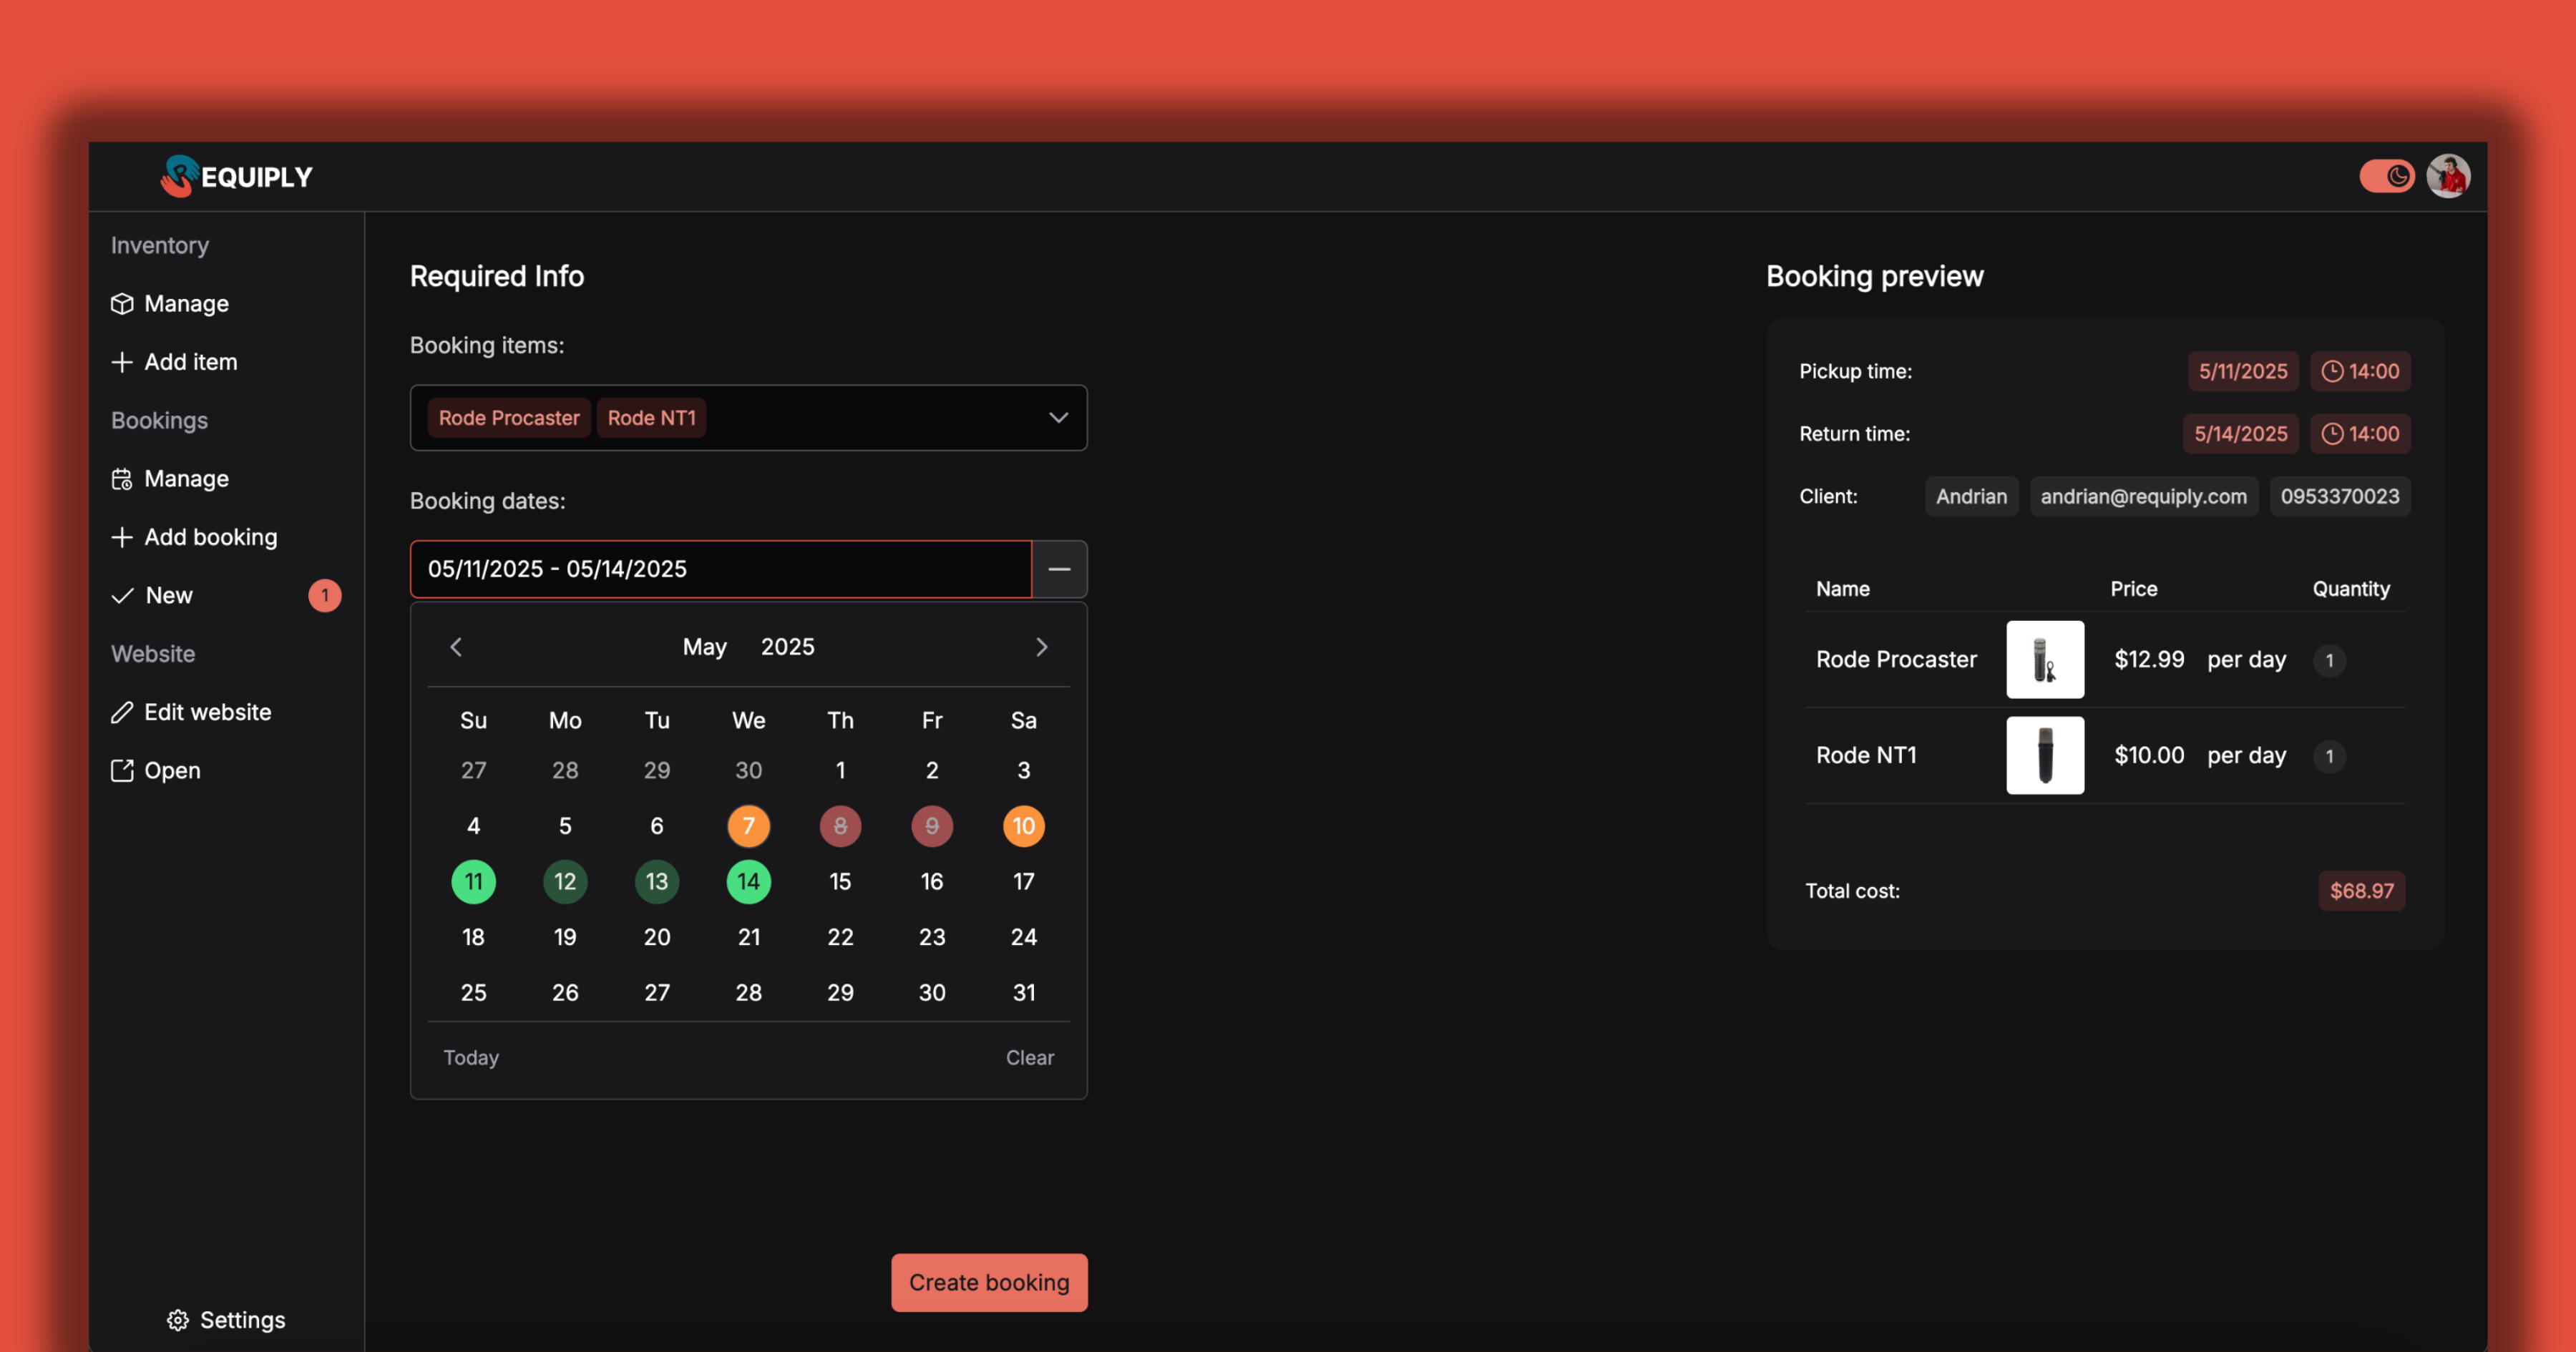Select May 14 on the calendar
This screenshot has height=1352, width=2576.
pyautogui.click(x=748, y=881)
